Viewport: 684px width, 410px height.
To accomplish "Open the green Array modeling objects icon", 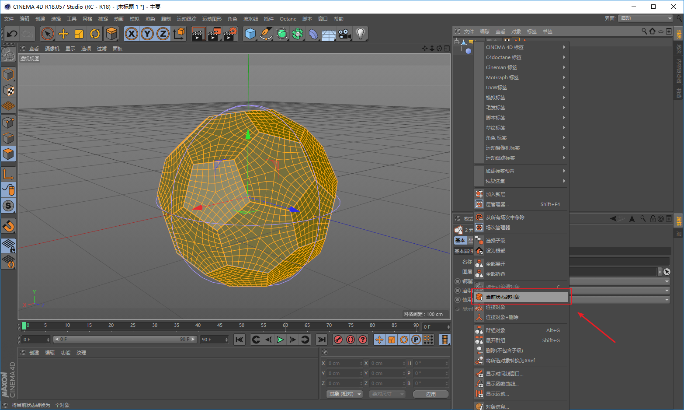I will 298,34.
